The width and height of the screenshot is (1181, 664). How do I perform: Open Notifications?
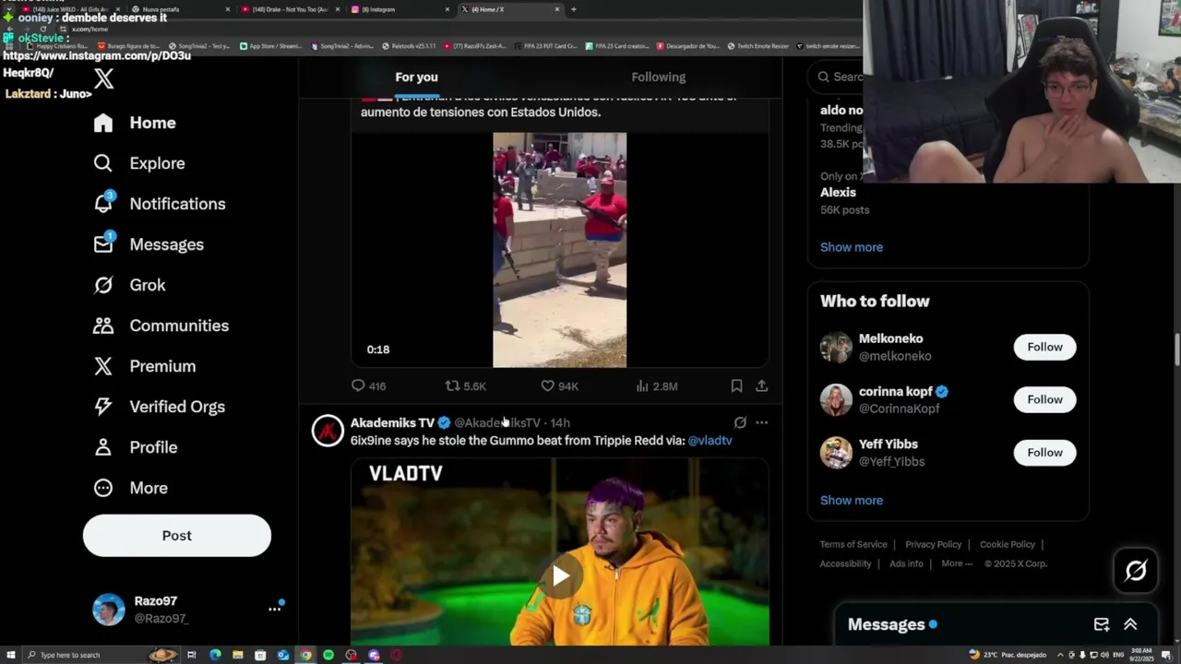[x=159, y=204]
